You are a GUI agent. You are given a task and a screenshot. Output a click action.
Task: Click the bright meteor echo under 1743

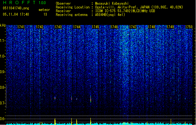click(55, 98)
